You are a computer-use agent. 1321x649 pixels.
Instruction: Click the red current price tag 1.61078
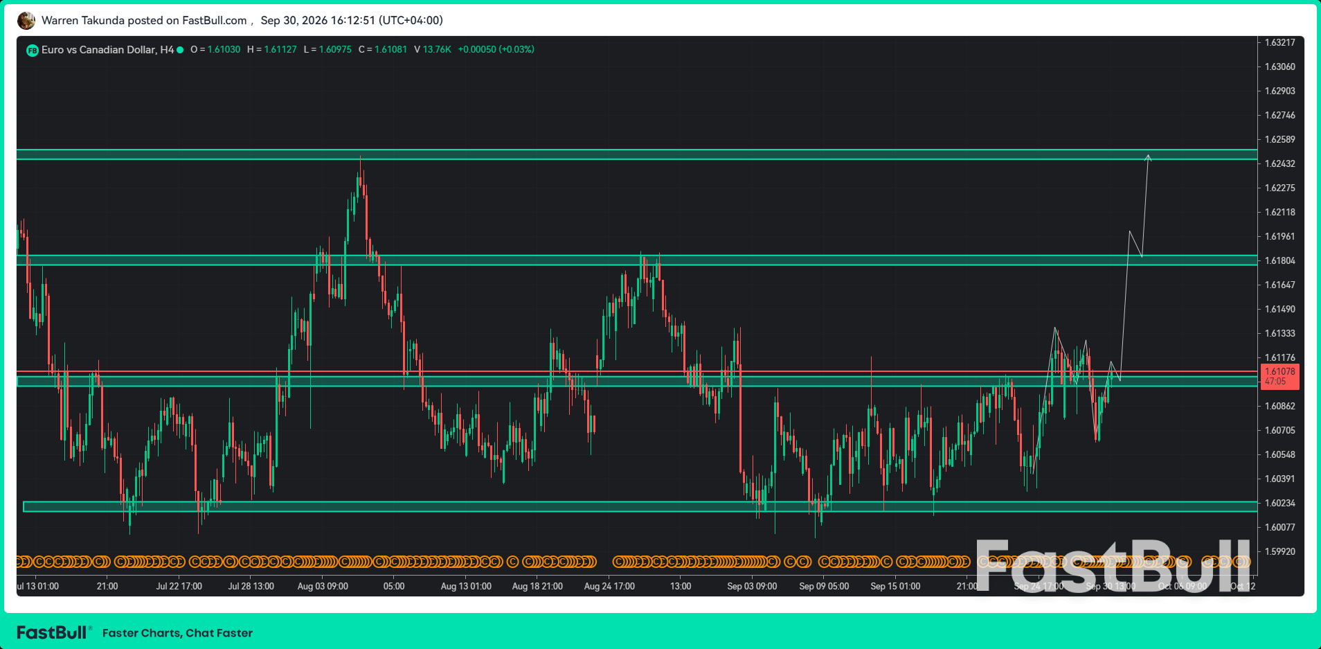click(1279, 377)
